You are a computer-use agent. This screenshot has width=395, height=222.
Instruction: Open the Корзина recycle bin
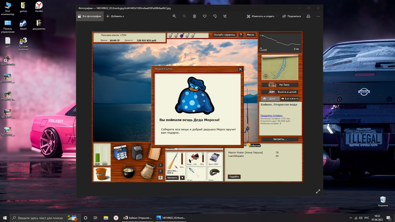(382, 201)
